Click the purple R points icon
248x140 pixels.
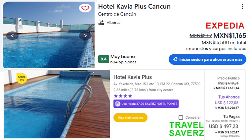pos(117,104)
